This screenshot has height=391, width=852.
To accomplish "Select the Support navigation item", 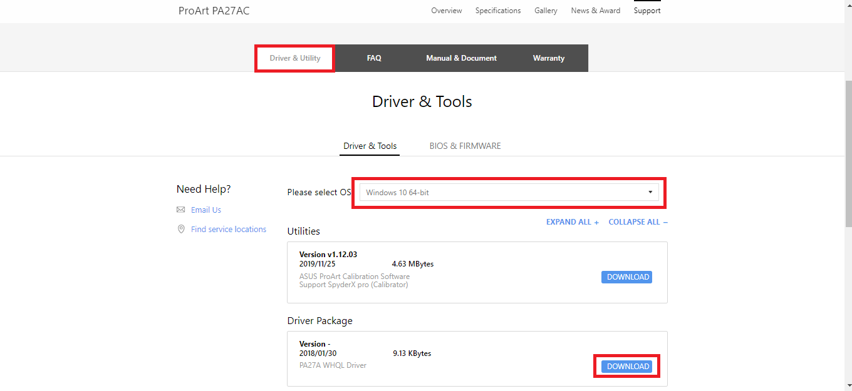I will 647,11.
